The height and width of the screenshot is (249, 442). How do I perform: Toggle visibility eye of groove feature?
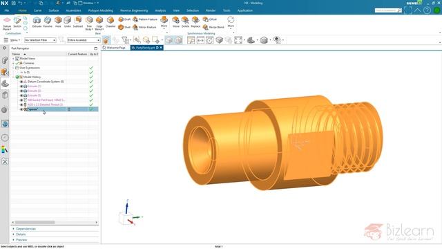pyautogui.click(x=21, y=109)
